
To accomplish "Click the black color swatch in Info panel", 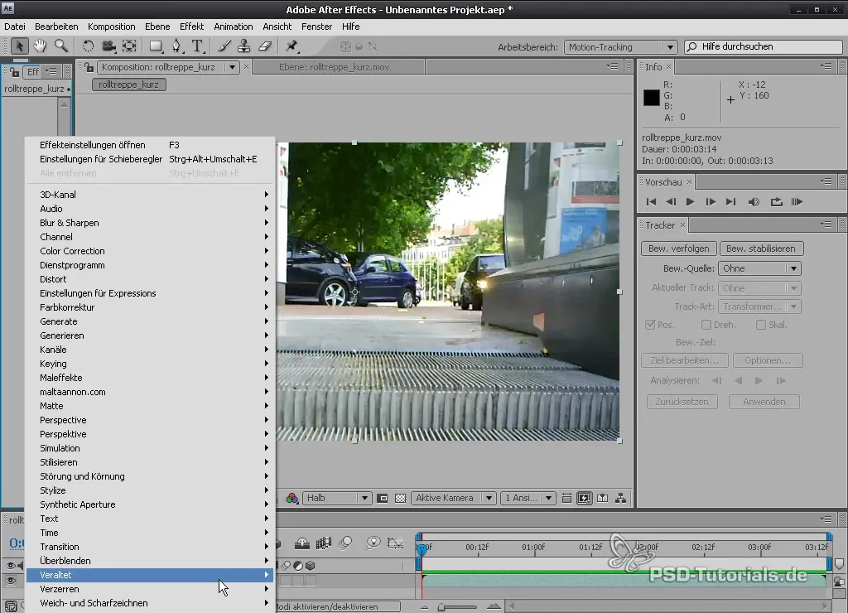I will click(652, 98).
